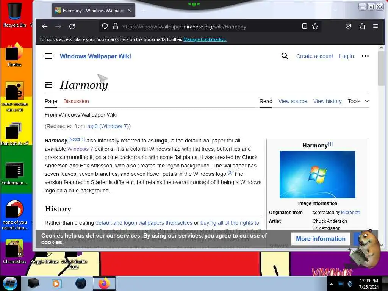This screenshot has height=291, width=388.
Task: Open Endermanc... desktop icon
Action: click(x=15, y=173)
